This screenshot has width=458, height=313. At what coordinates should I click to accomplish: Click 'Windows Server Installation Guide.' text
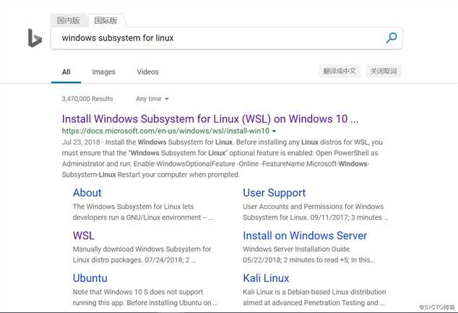[x=297, y=249]
